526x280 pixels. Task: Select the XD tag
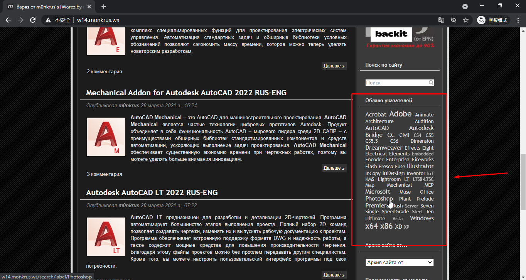(399, 227)
